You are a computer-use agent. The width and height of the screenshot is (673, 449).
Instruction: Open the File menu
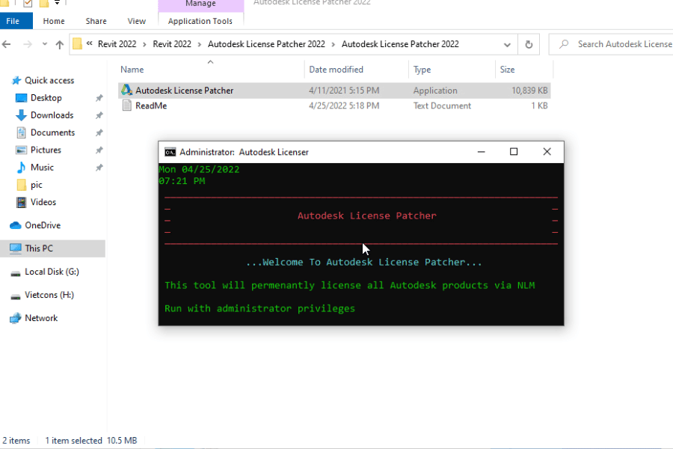pos(13,22)
